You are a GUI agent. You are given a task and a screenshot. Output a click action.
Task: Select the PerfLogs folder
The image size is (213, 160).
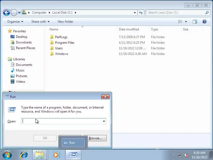tap(61, 37)
